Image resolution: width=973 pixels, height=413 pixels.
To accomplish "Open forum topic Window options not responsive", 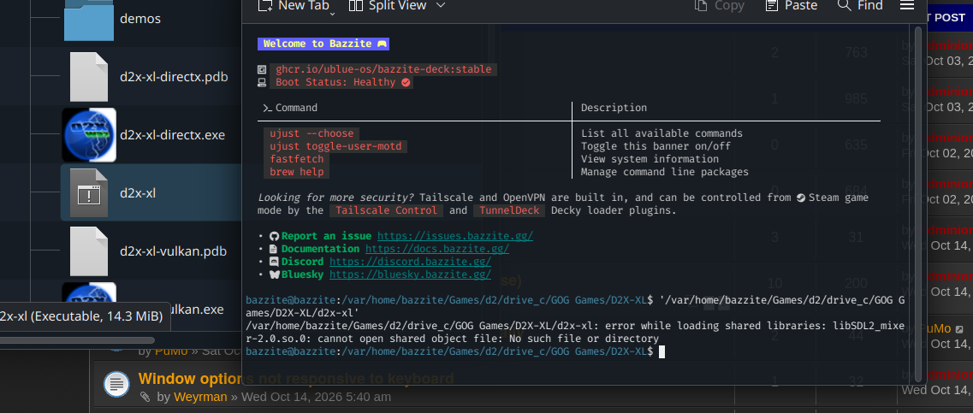I will pyautogui.click(x=296, y=378).
